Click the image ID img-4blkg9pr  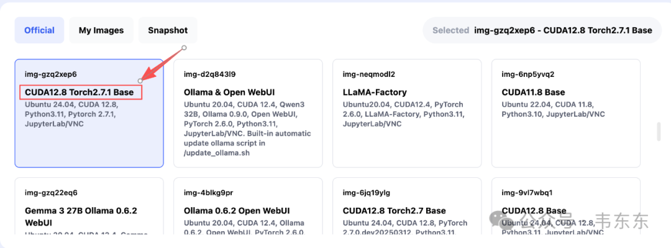click(208, 192)
